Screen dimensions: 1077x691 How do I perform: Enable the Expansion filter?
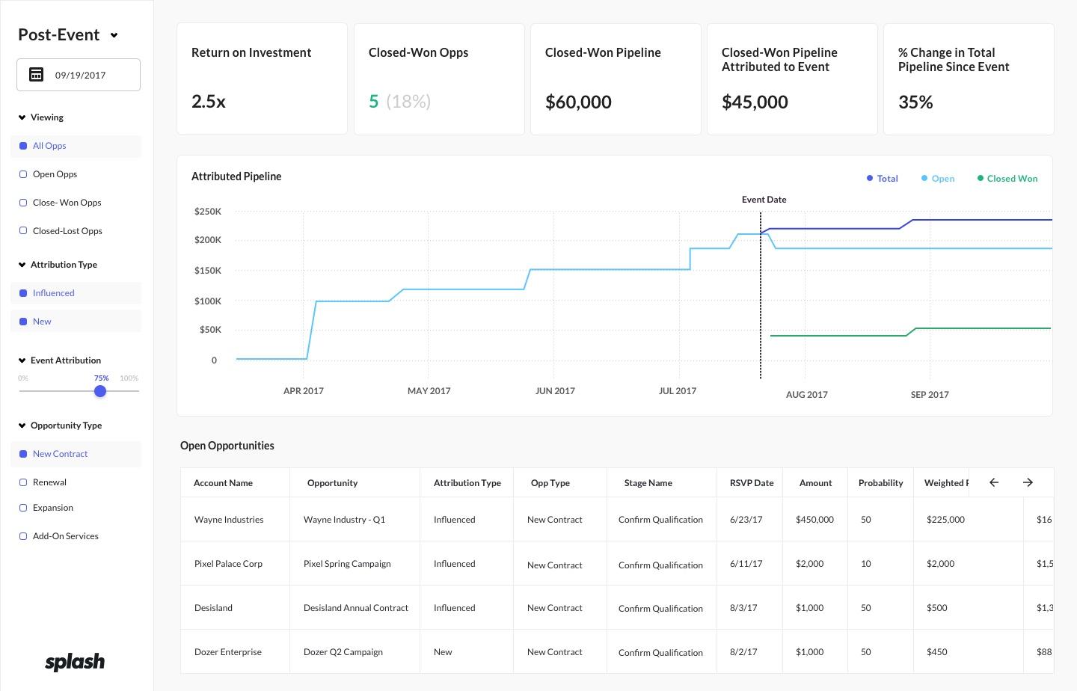(x=23, y=508)
